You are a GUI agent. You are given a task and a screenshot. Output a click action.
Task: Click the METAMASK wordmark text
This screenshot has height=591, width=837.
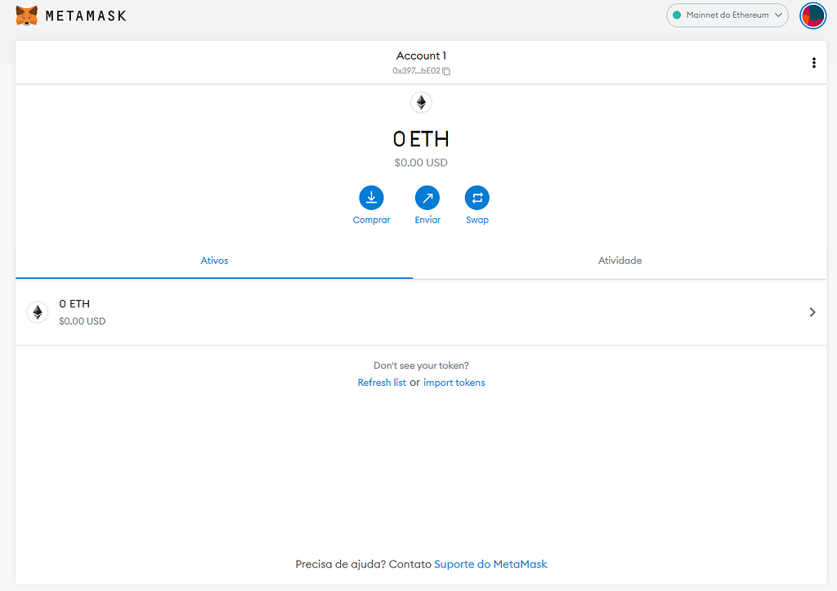[x=86, y=16]
